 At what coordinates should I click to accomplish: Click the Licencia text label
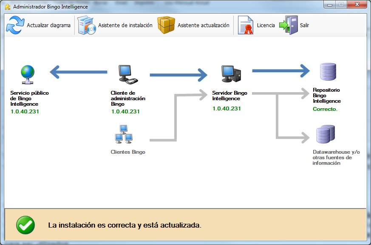click(x=266, y=25)
